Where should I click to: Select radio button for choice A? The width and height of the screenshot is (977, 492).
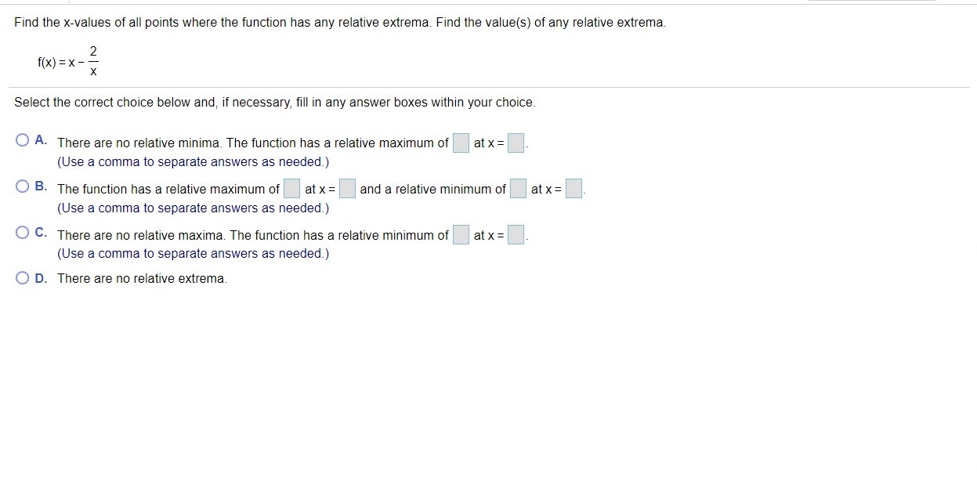22,139
